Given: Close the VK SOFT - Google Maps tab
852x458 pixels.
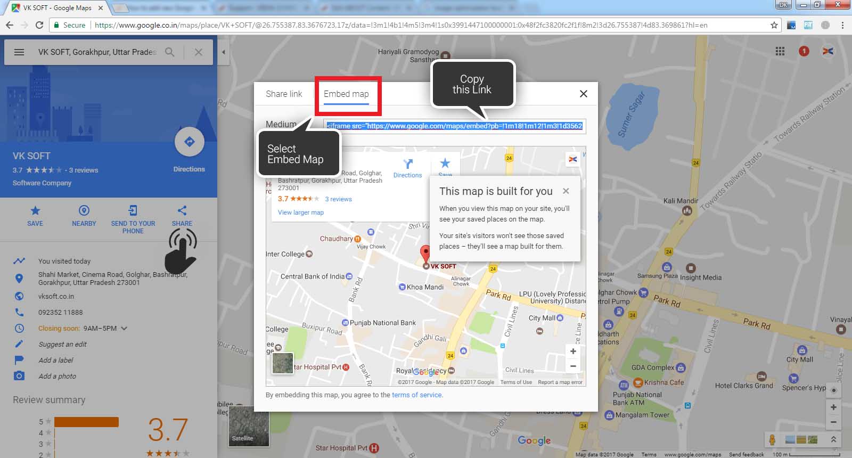Looking at the screenshot, I should point(100,8).
